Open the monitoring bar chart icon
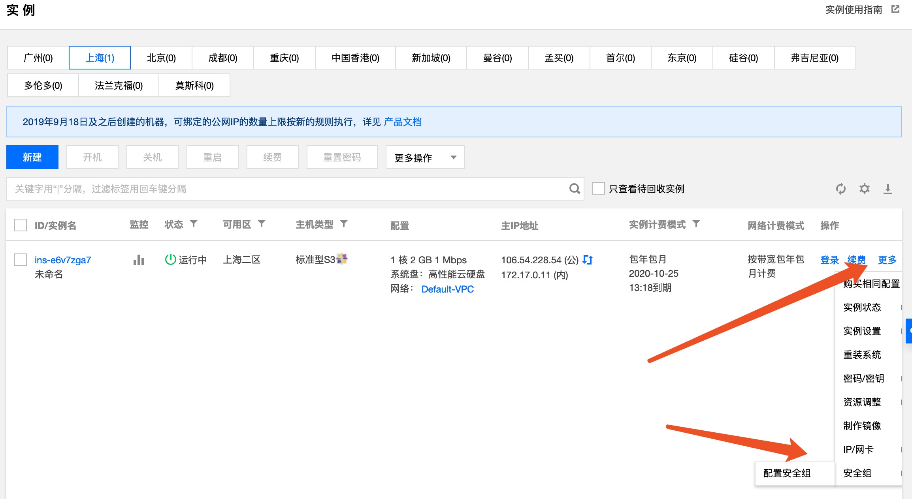 [x=139, y=260]
